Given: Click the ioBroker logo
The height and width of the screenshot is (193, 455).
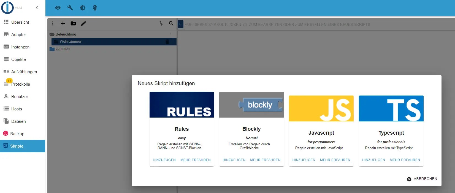Looking at the screenshot, I should (x=7, y=8).
